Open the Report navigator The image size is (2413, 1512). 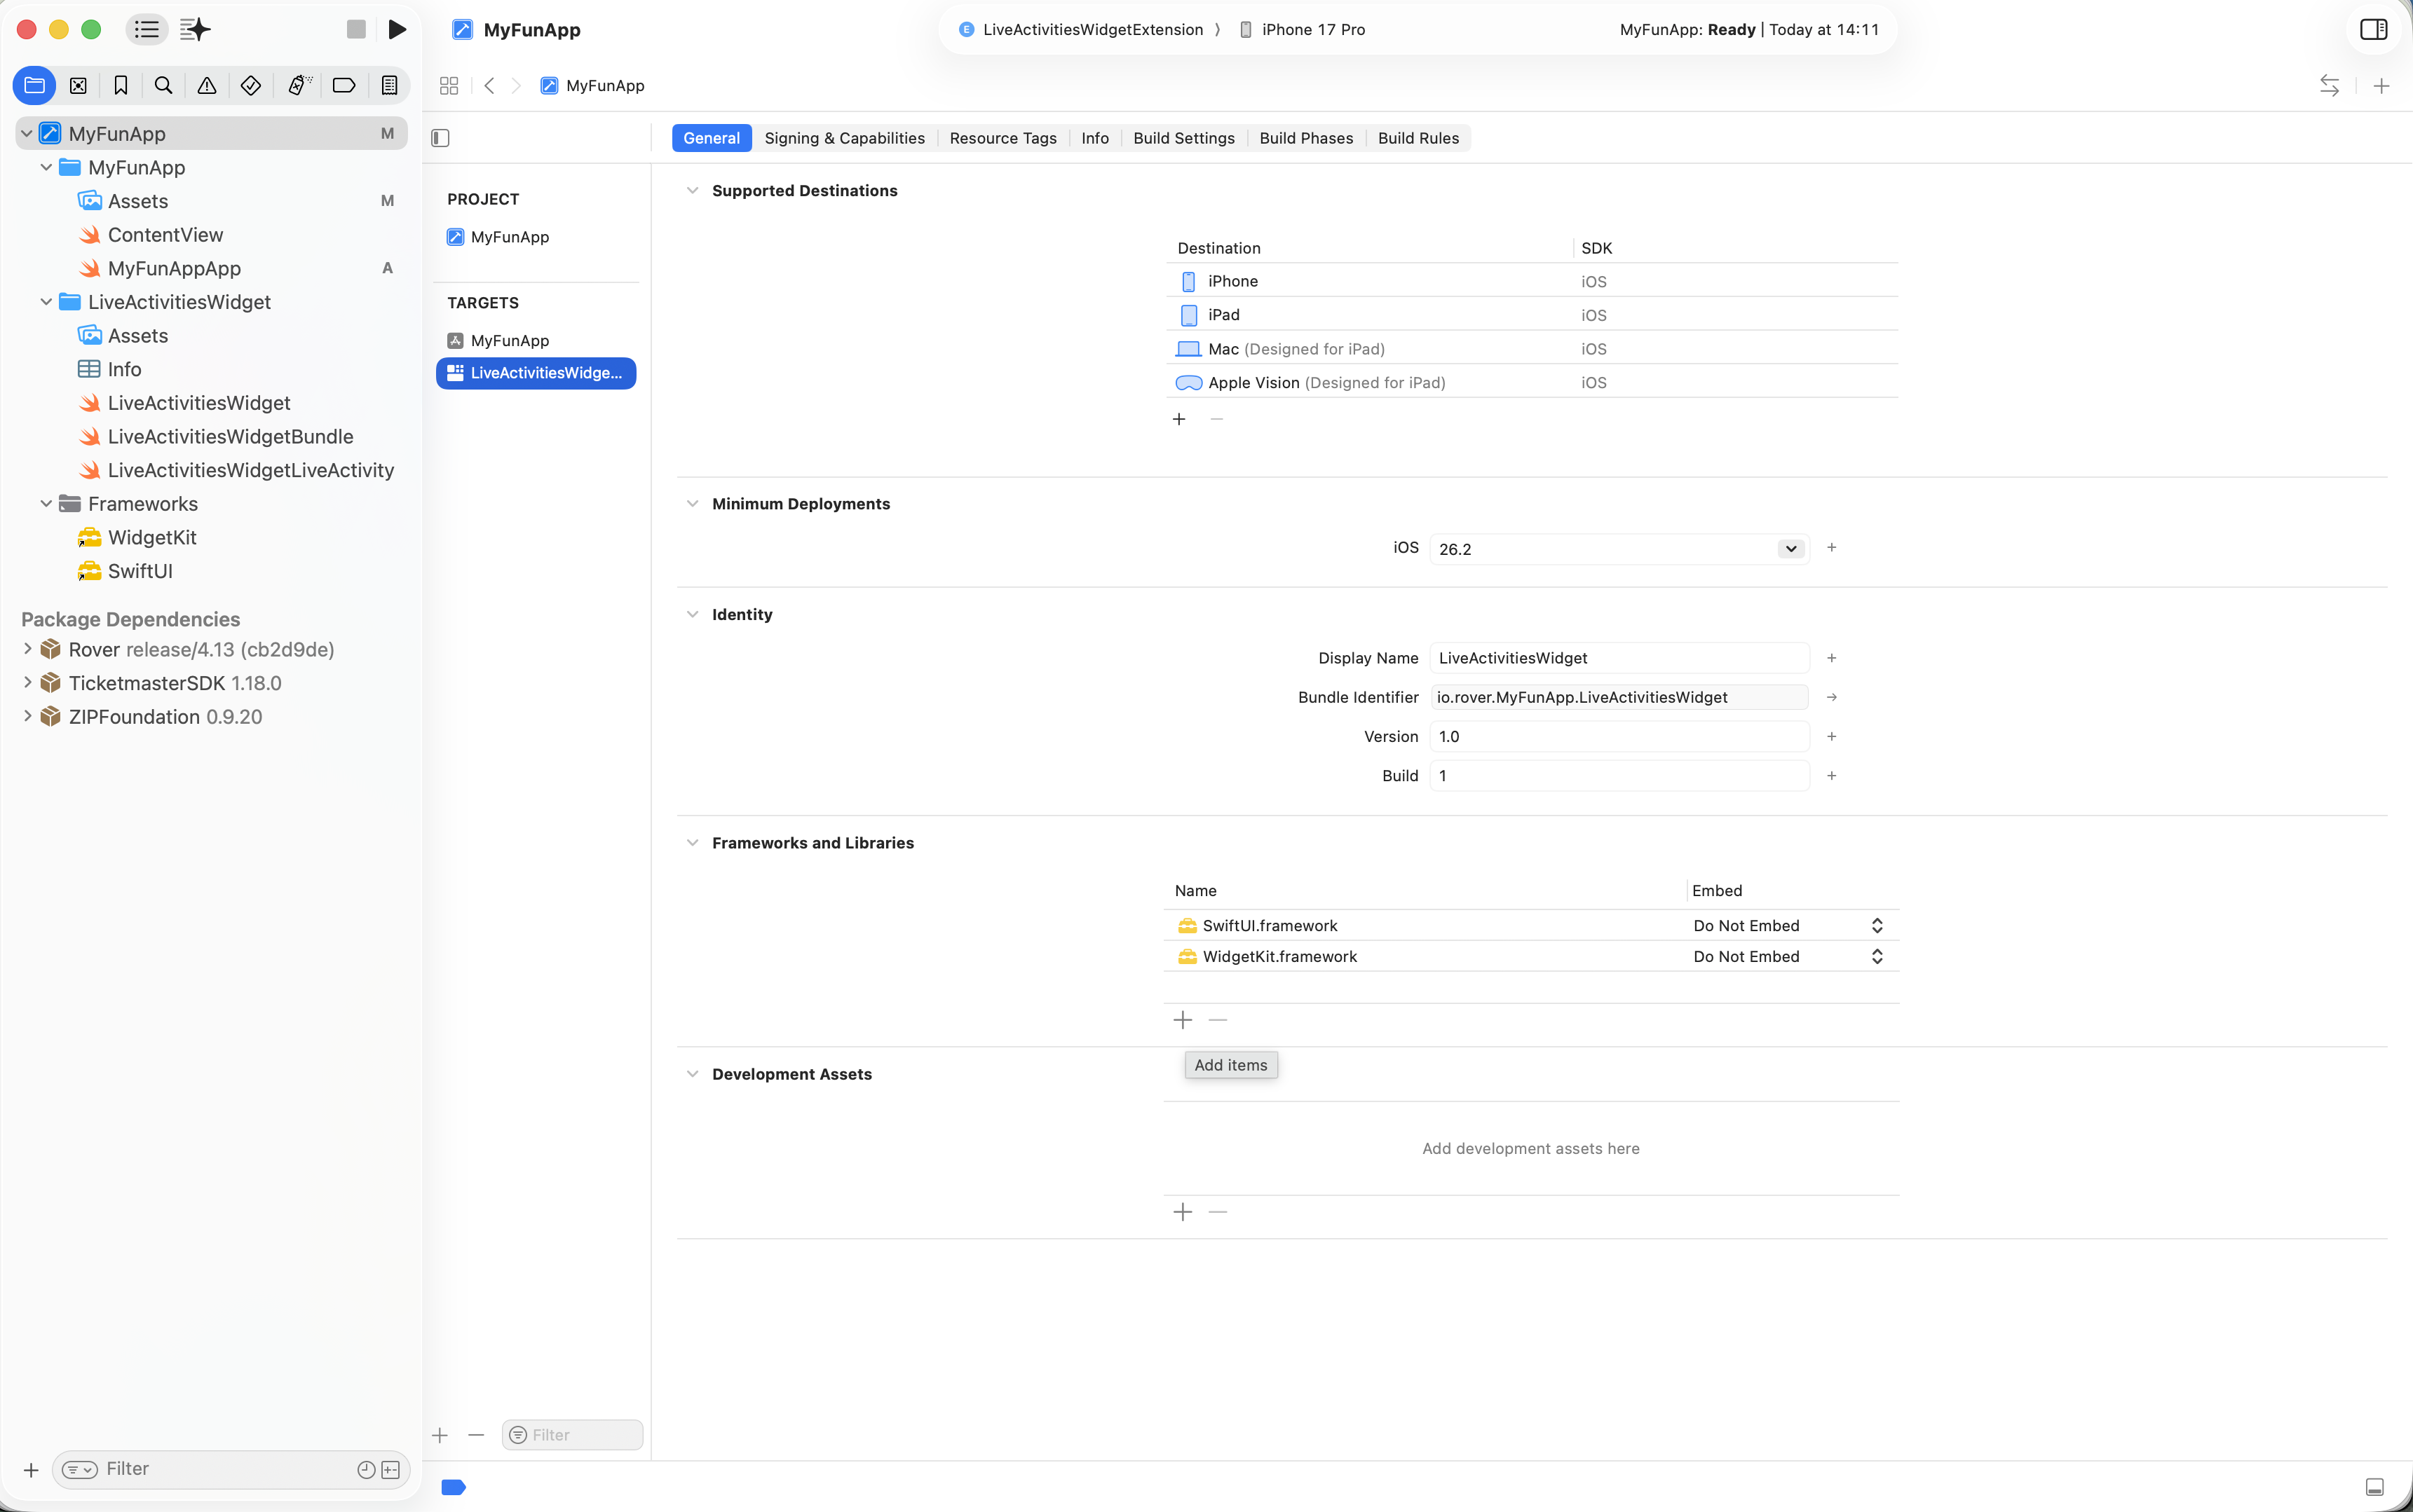(x=388, y=85)
